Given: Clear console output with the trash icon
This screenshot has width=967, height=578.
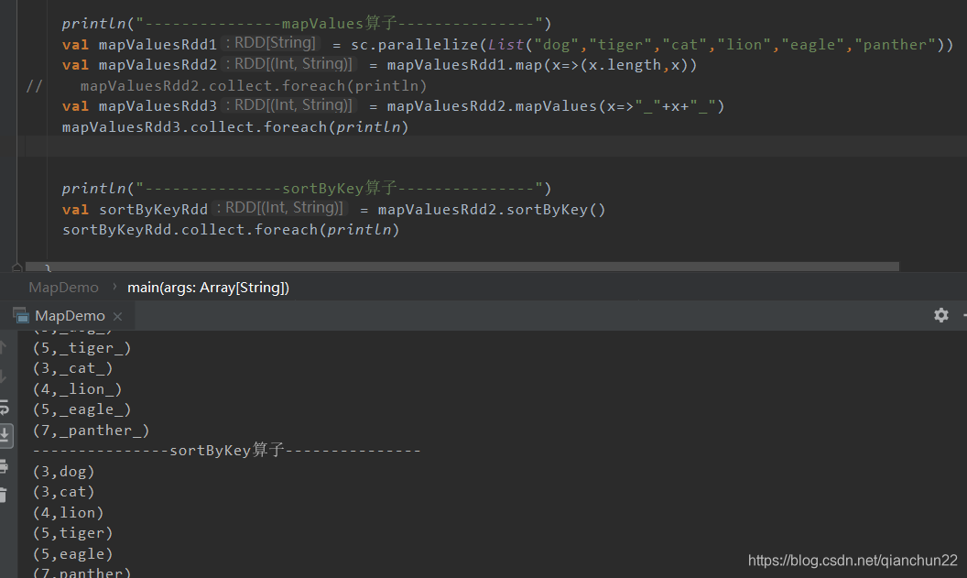Looking at the screenshot, I should pos(3,495).
